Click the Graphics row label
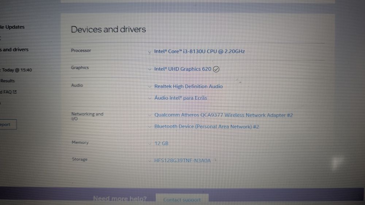 (80, 68)
